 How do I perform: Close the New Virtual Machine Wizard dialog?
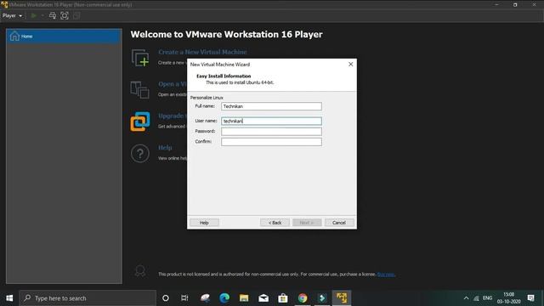351,65
